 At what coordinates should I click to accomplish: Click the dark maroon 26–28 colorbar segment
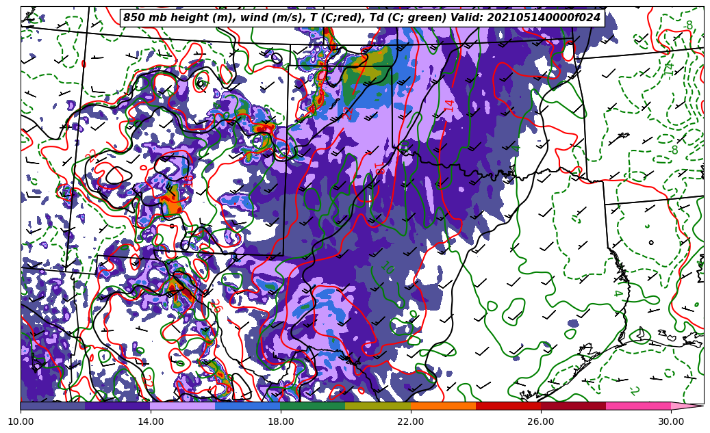pos(573,406)
